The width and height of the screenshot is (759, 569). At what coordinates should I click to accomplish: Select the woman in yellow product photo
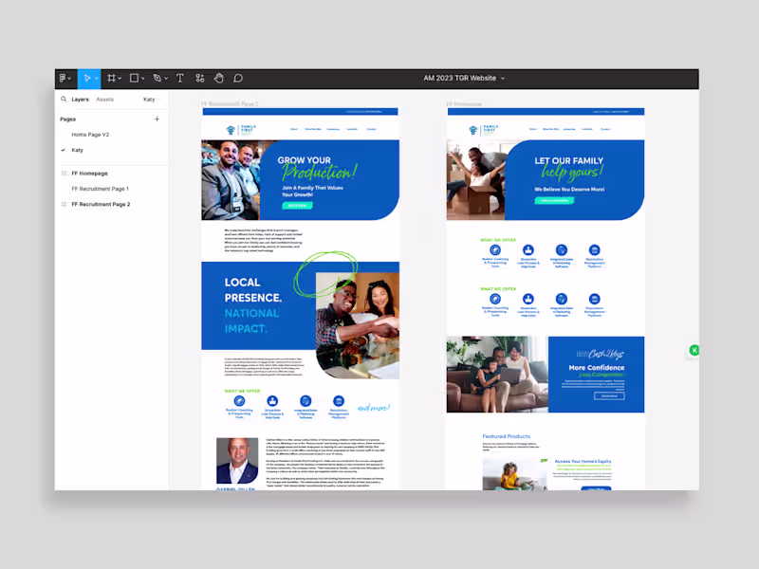(x=515, y=475)
